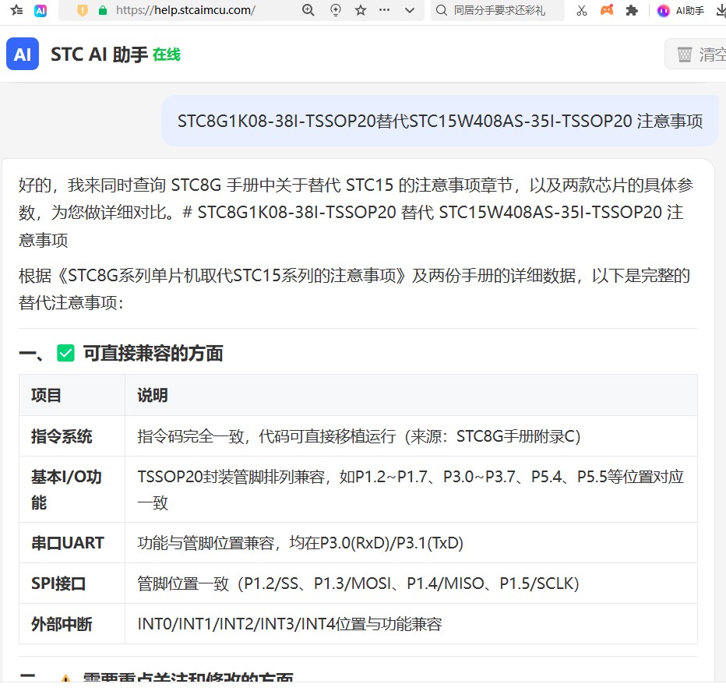Image resolution: width=726 pixels, height=691 pixels.
Task: Click the 清空 clear chat button
Action: (x=696, y=55)
